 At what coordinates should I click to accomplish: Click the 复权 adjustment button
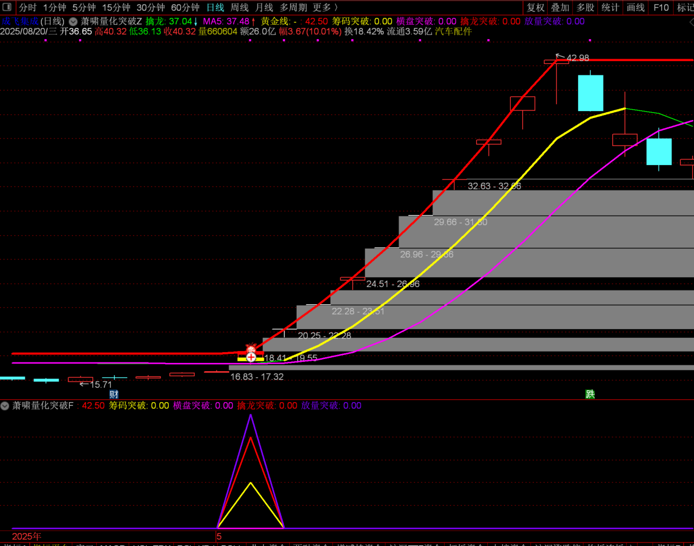coord(536,7)
